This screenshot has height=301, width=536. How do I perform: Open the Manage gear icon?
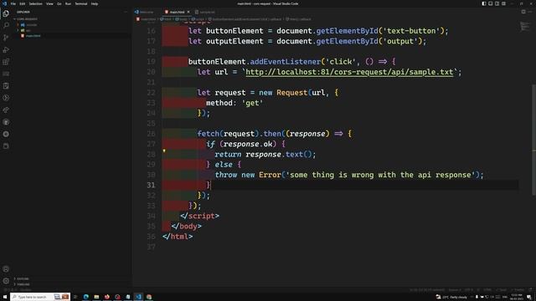tap(6, 281)
